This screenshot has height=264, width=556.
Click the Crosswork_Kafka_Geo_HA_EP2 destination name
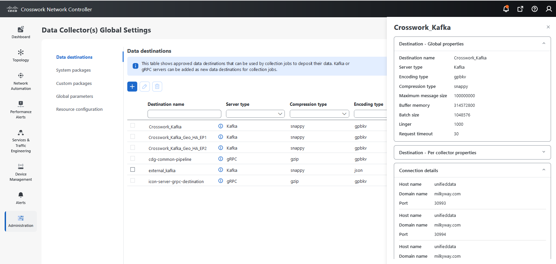pyautogui.click(x=177, y=148)
